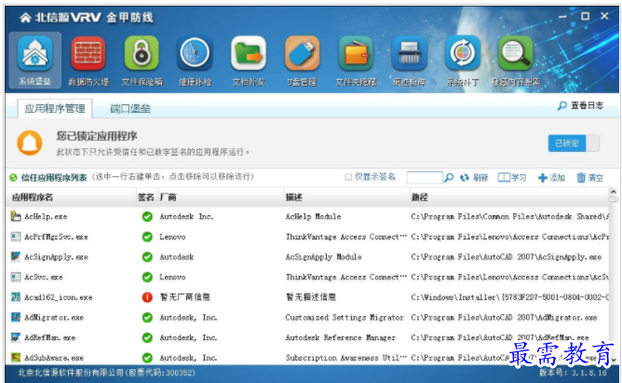Open the 系统补丁 update icon

(x=463, y=53)
